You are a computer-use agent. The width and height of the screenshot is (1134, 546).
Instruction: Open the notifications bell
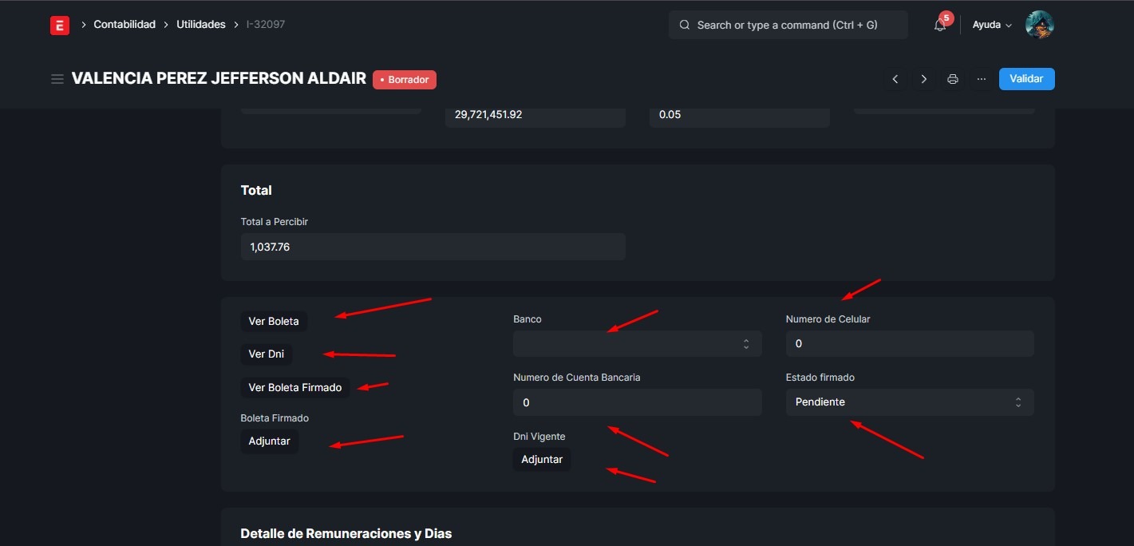click(x=940, y=26)
